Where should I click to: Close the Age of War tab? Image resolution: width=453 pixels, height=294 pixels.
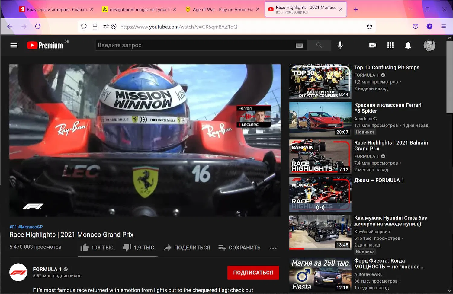tap(258, 9)
